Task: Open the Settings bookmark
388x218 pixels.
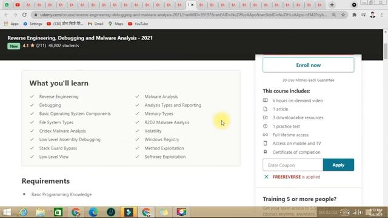Action: [x=33, y=24]
